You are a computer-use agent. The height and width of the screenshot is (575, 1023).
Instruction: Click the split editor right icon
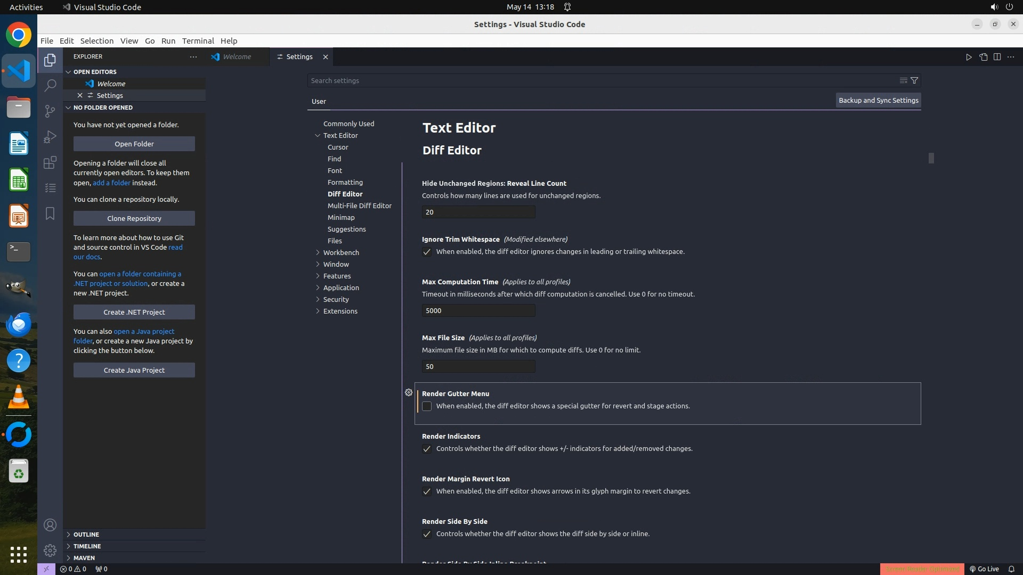click(x=997, y=57)
